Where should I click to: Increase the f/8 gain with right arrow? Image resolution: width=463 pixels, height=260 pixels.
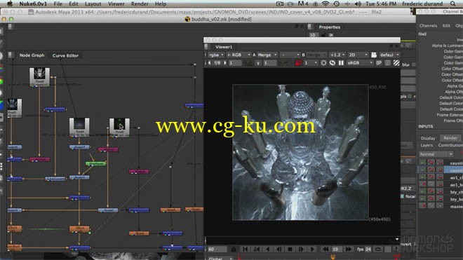coord(225,63)
